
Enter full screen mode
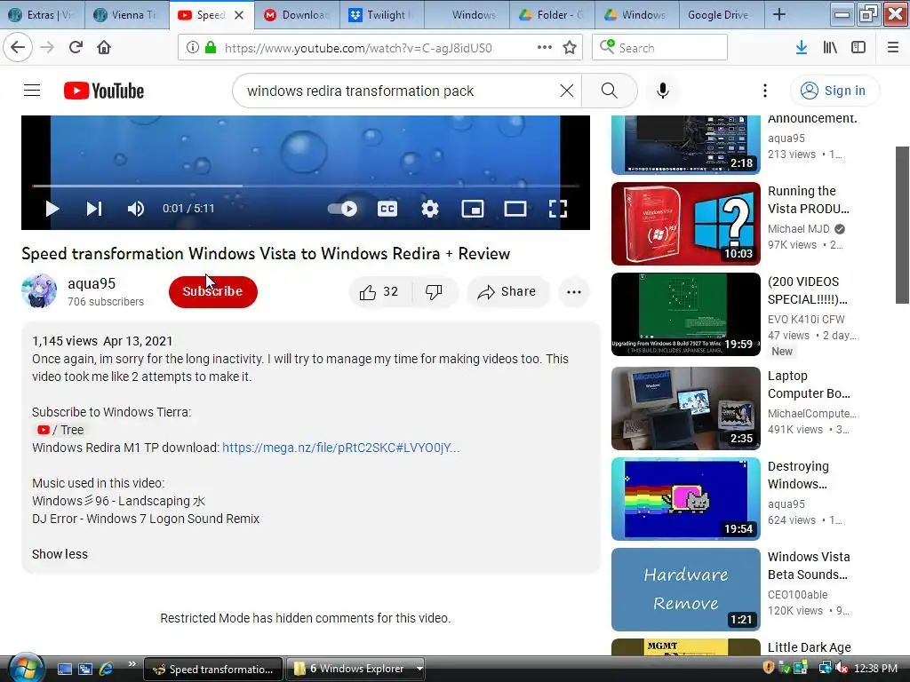pos(558,209)
